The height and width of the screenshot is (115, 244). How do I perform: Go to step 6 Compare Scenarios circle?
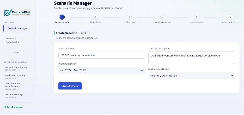pos(231,17)
